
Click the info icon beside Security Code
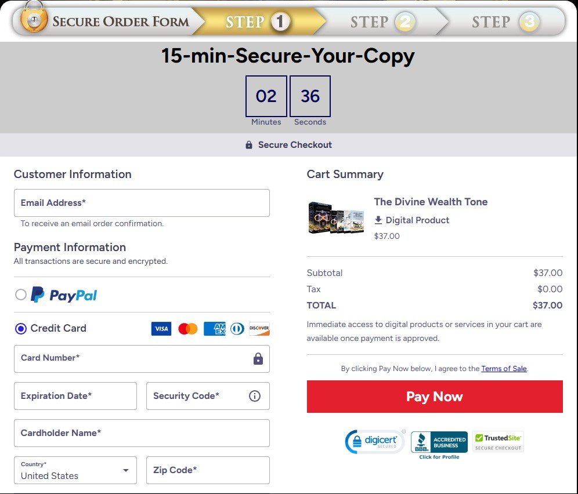[x=254, y=396]
